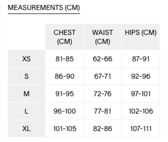This screenshot has width=168, height=142.
Task: Click XS chest value 81-85
Action: pos(64,59)
